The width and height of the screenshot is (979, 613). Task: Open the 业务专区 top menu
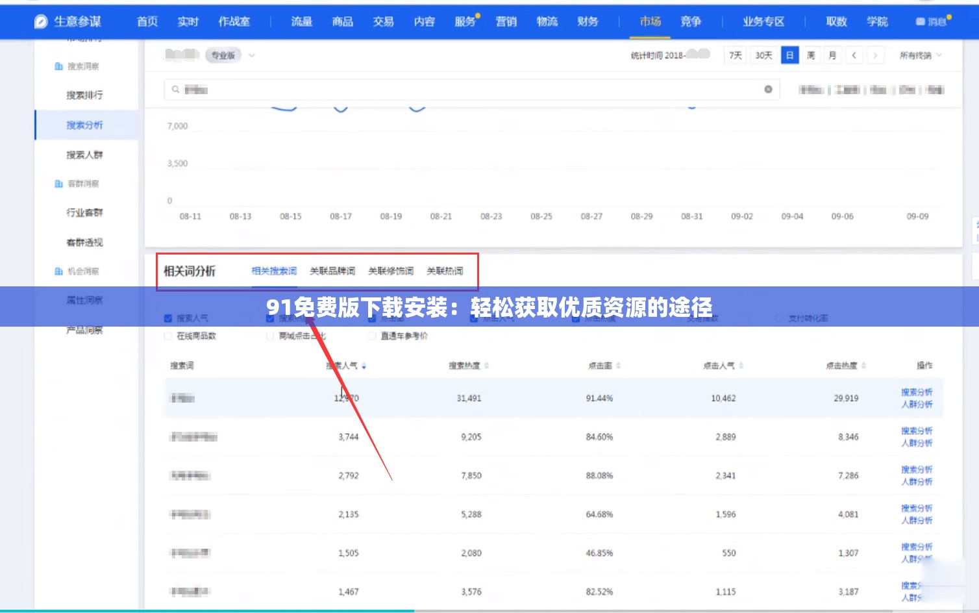[763, 21]
